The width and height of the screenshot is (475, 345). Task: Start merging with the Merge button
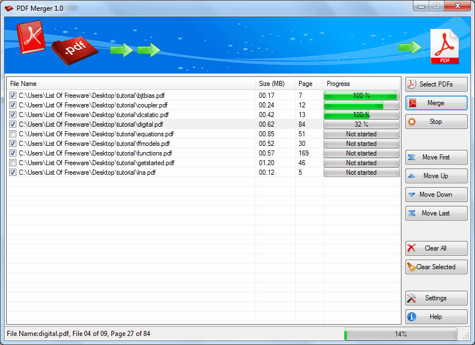pyautogui.click(x=436, y=103)
